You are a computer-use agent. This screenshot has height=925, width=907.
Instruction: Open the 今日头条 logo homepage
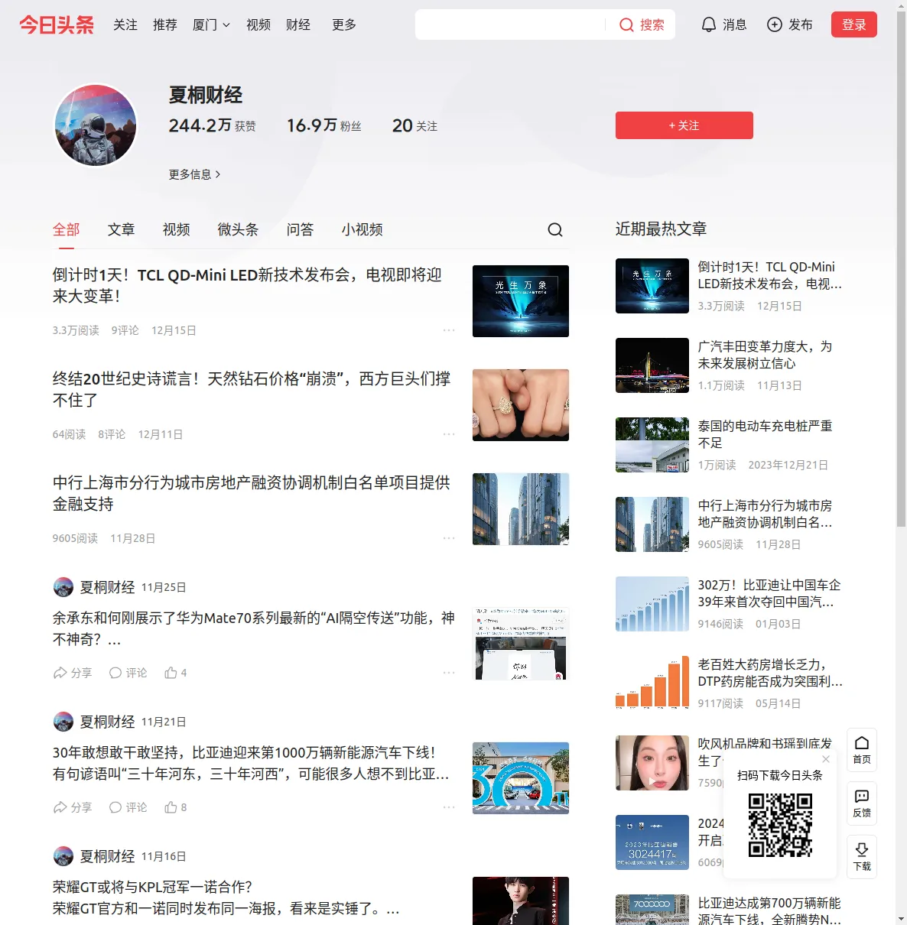tap(57, 24)
